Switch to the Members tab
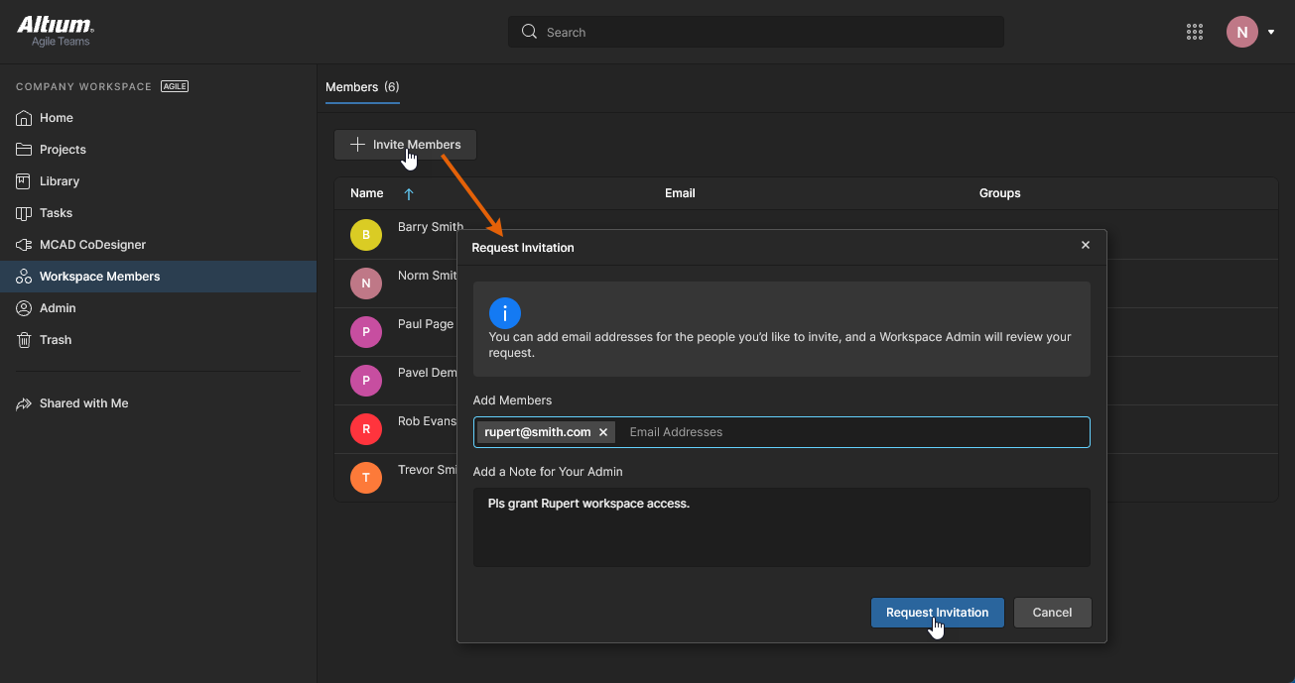 tap(362, 87)
